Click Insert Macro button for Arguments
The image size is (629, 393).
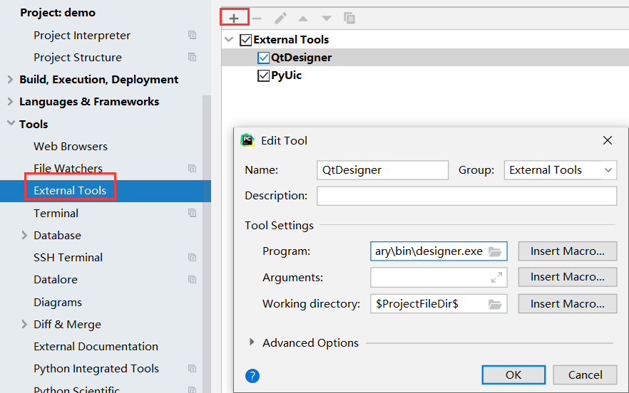click(567, 277)
